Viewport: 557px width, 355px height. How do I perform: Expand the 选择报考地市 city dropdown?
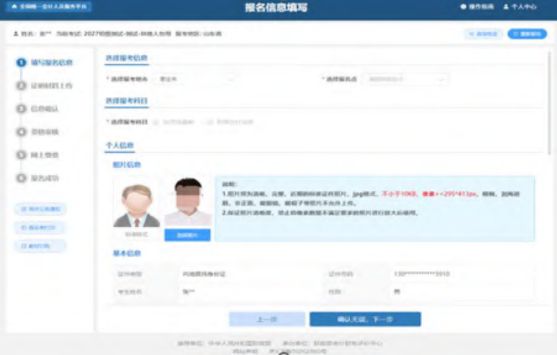(x=195, y=79)
